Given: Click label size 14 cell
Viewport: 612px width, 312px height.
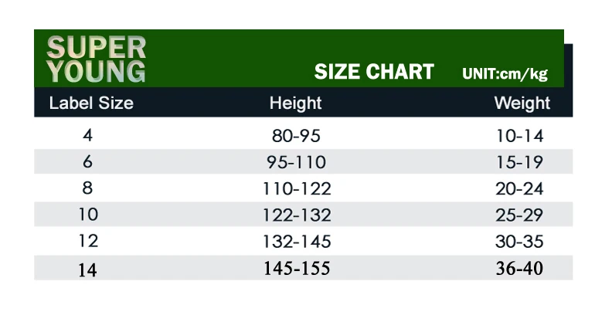Looking at the screenshot, I should click(x=87, y=270).
